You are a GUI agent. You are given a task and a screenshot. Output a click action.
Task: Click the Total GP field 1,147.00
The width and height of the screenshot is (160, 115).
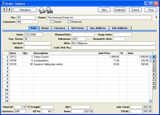[x=22, y=107]
